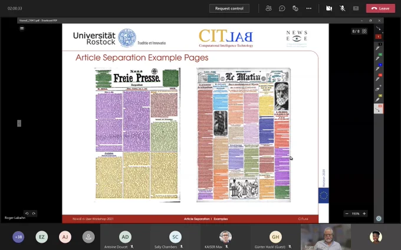The image size is (401, 250).
Task: Expand the collapsed left sidebar handle
Action: (x=19, y=124)
